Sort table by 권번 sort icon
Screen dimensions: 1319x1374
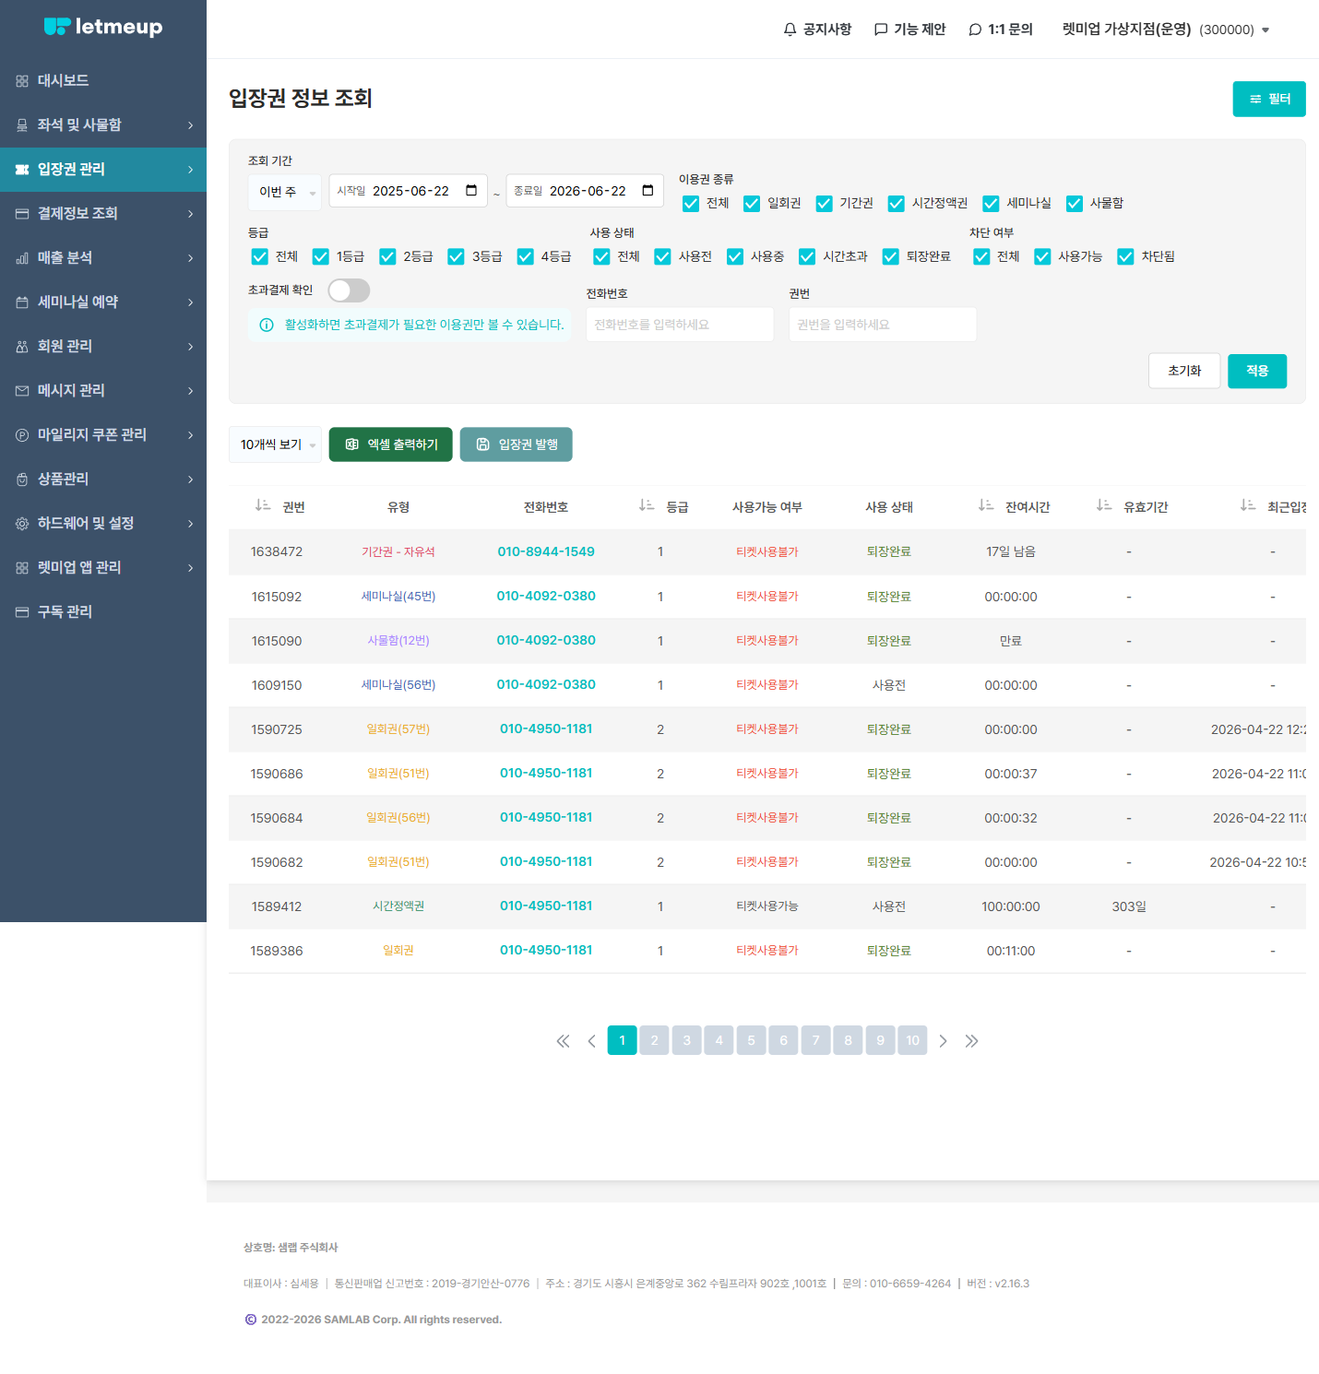click(x=263, y=505)
